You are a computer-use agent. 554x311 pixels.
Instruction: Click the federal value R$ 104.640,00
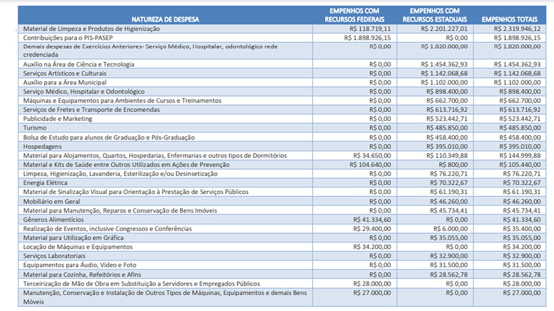click(x=372, y=164)
